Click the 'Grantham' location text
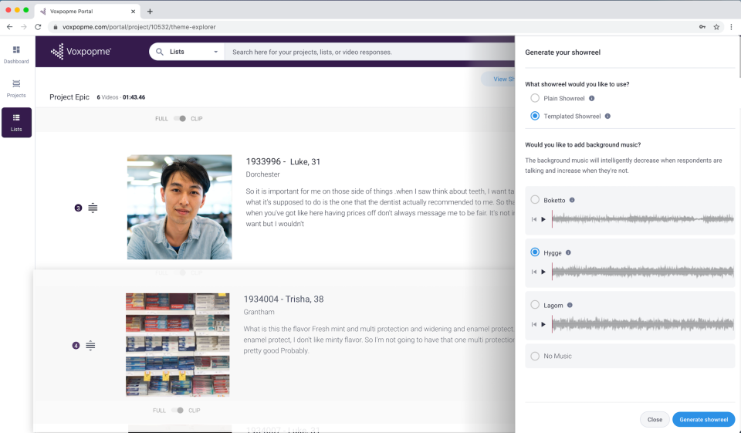 259,312
